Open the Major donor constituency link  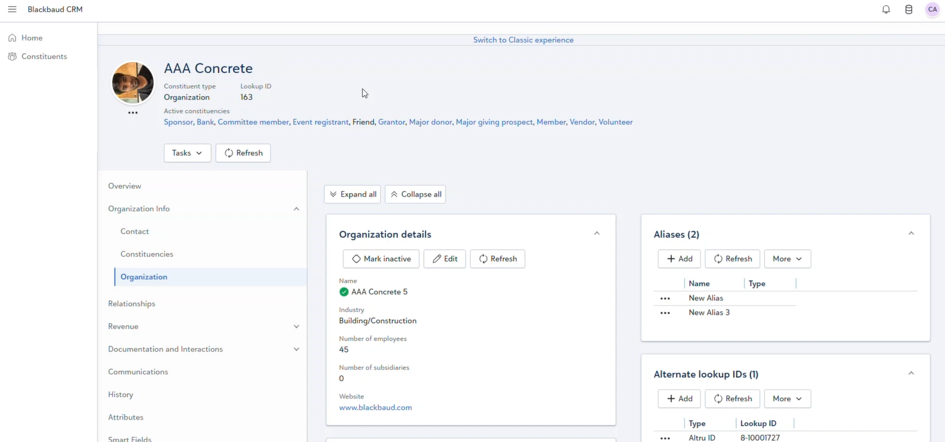coord(430,122)
